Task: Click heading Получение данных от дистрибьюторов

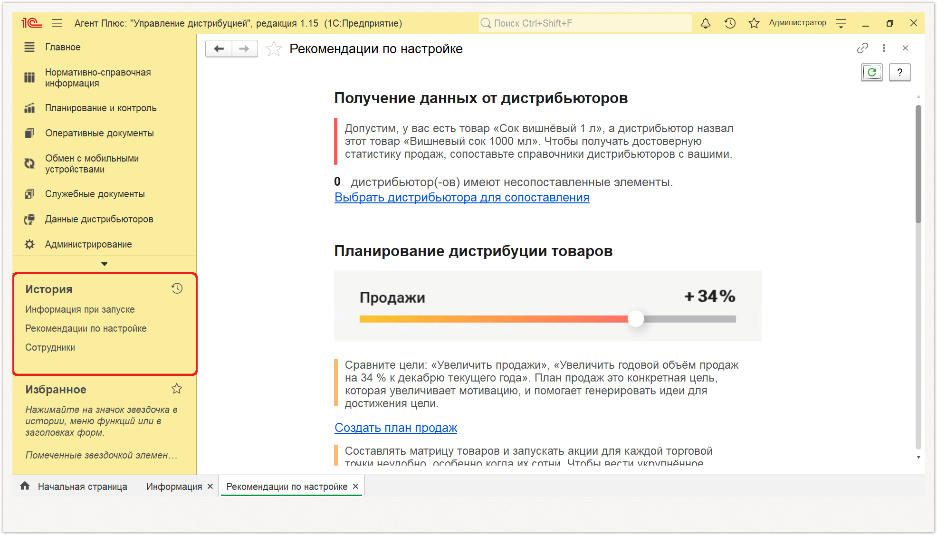Action: tap(481, 98)
